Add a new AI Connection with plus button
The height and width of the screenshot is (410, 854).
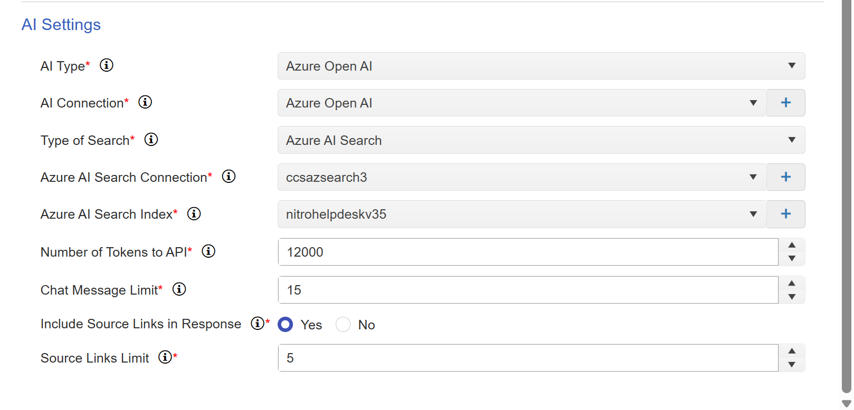(785, 103)
